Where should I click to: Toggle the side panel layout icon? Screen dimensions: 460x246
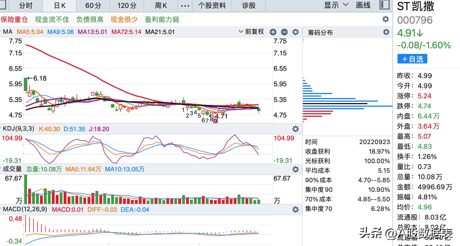click(384, 5)
